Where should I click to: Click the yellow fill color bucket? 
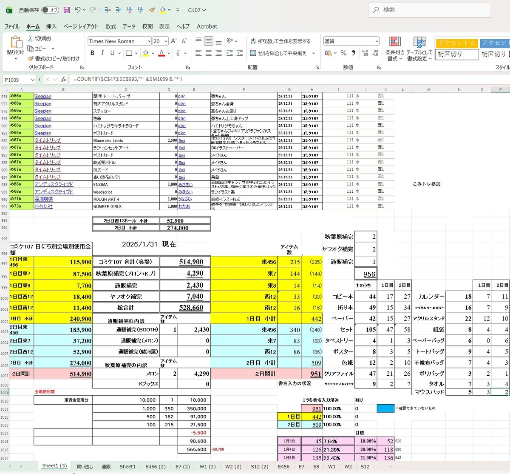[146, 53]
